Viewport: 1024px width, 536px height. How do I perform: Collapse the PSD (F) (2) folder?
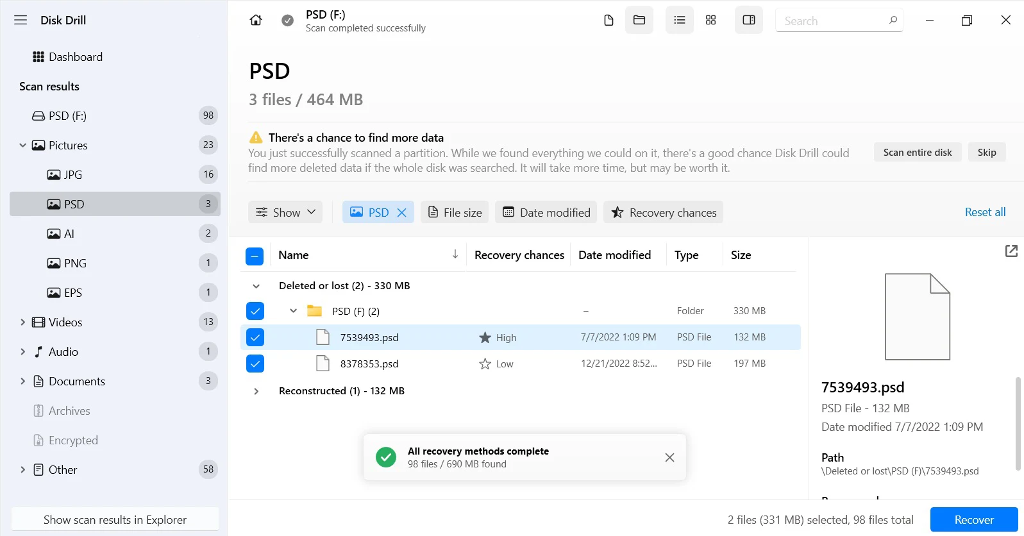293,311
